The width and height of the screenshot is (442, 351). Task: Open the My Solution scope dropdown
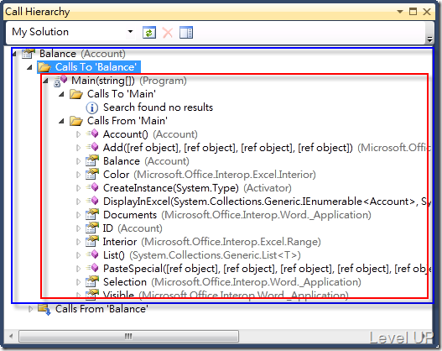(130, 31)
